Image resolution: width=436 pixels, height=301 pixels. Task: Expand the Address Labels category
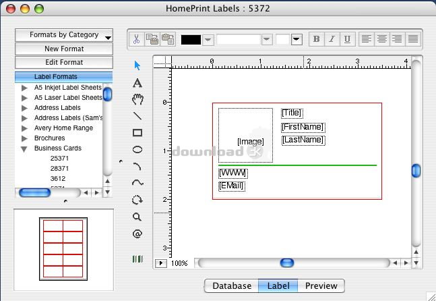[25, 108]
